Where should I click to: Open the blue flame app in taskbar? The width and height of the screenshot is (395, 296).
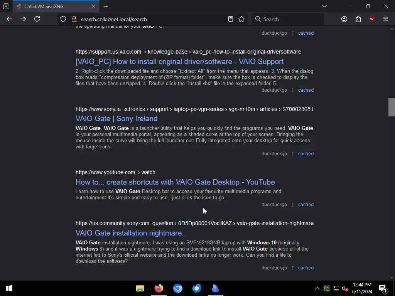pyautogui.click(x=215, y=288)
